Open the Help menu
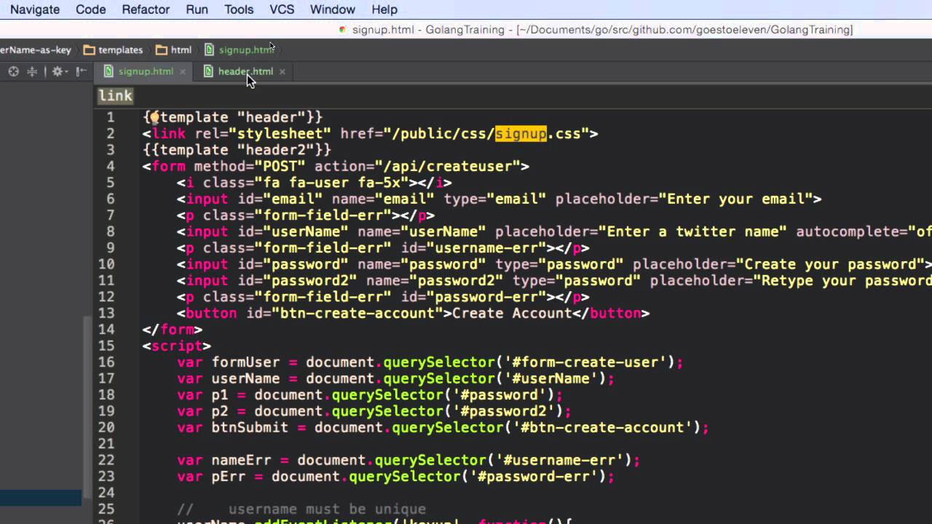Image resolution: width=932 pixels, height=524 pixels. tap(384, 9)
